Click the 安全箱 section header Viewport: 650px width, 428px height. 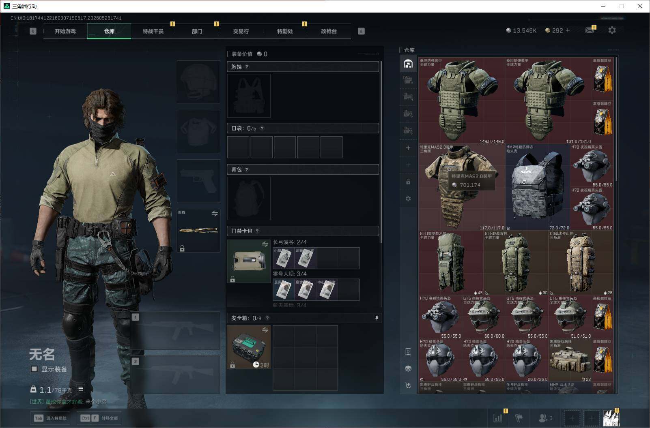[305, 318]
